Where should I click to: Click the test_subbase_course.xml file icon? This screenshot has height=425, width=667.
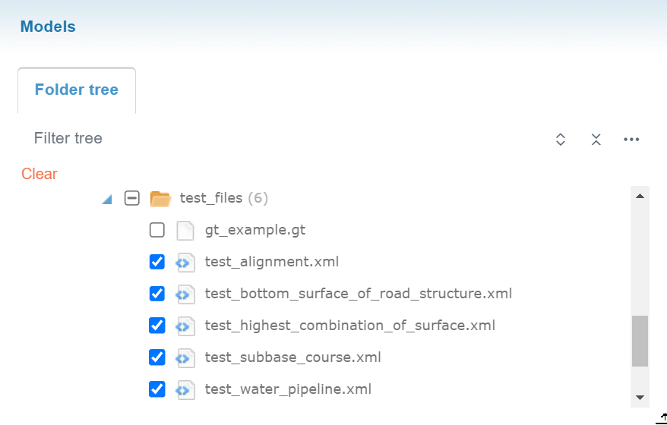click(185, 357)
